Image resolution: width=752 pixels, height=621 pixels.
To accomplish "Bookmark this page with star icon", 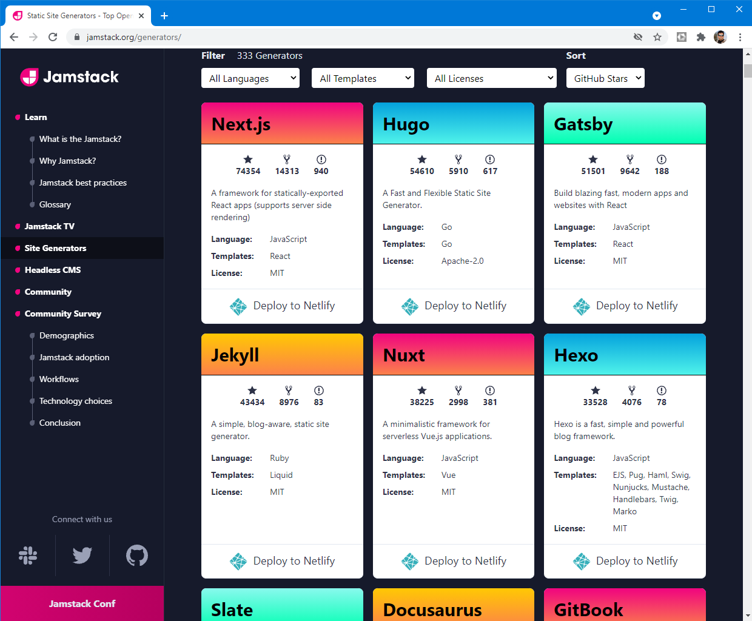I will click(657, 37).
